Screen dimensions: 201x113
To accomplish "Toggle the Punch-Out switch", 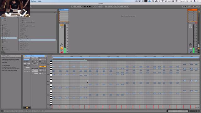I will (119, 7).
